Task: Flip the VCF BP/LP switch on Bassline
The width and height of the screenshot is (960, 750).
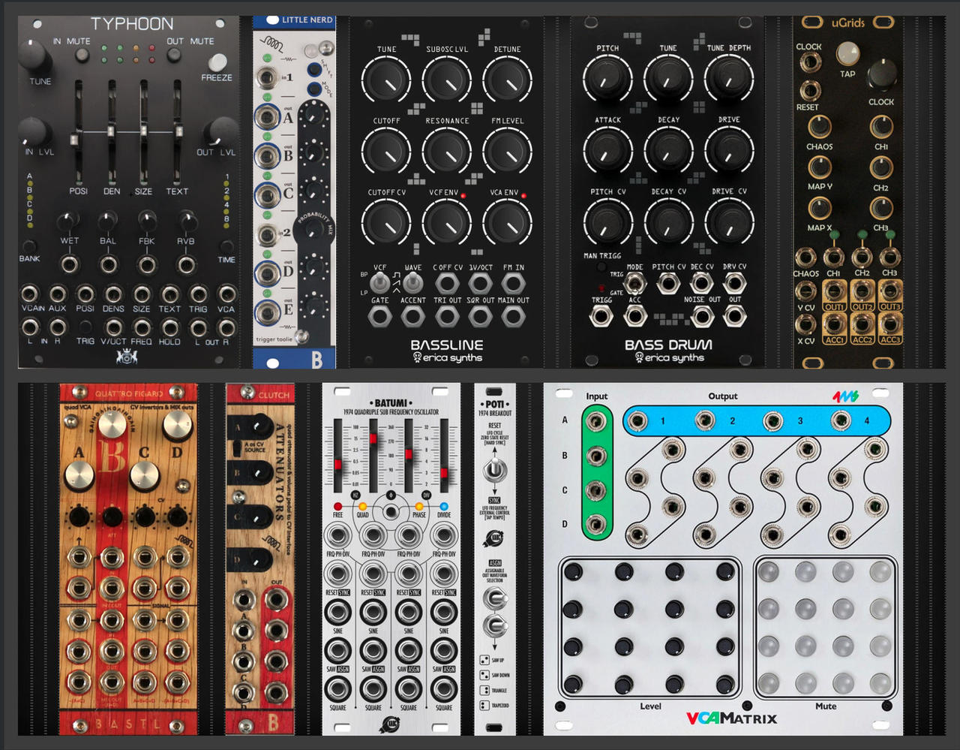Action: 380,282
